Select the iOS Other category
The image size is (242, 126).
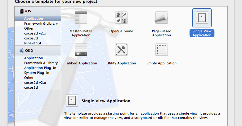pyautogui.click(x=29, y=28)
